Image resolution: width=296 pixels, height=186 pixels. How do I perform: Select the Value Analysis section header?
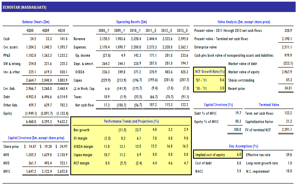(x=243, y=22)
